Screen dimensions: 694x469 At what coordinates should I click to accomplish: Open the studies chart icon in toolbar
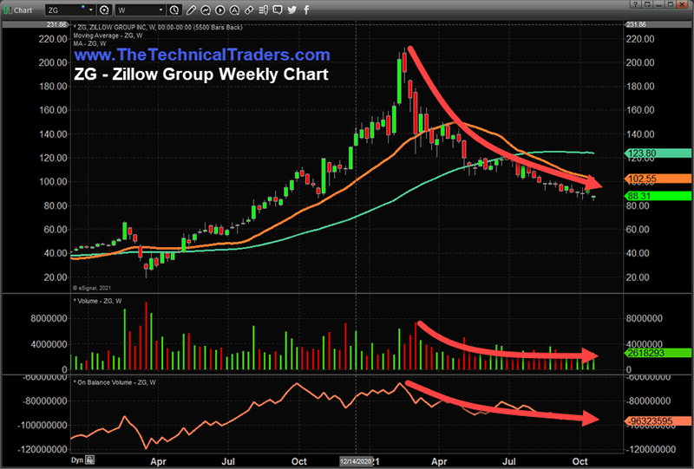click(x=206, y=10)
